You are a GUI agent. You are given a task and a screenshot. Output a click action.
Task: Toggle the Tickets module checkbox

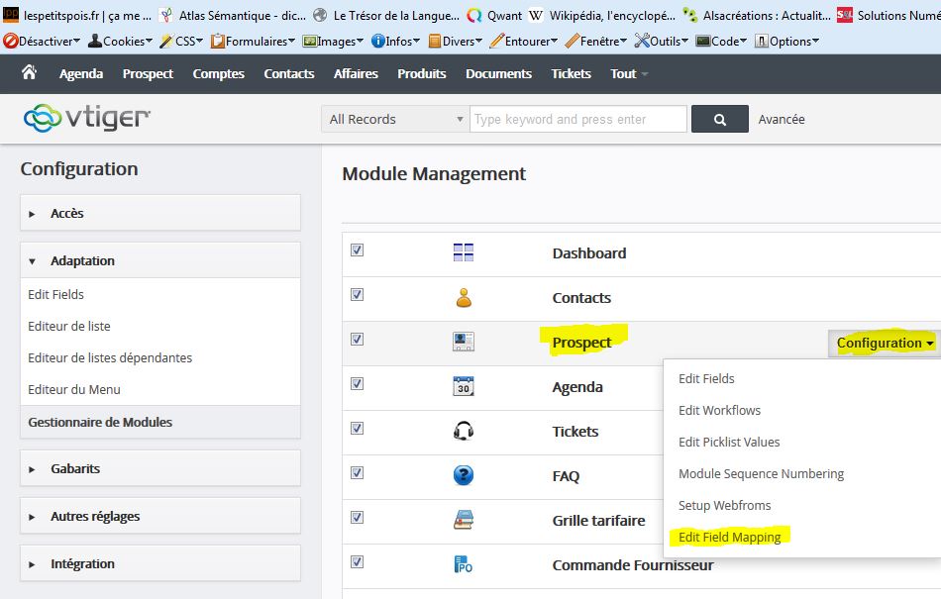point(357,429)
